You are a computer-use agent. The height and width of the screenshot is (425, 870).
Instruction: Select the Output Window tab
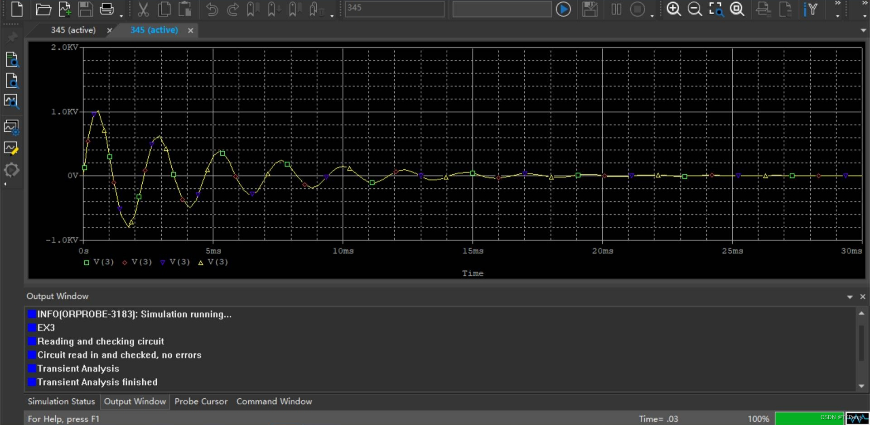click(x=135, y=401)
